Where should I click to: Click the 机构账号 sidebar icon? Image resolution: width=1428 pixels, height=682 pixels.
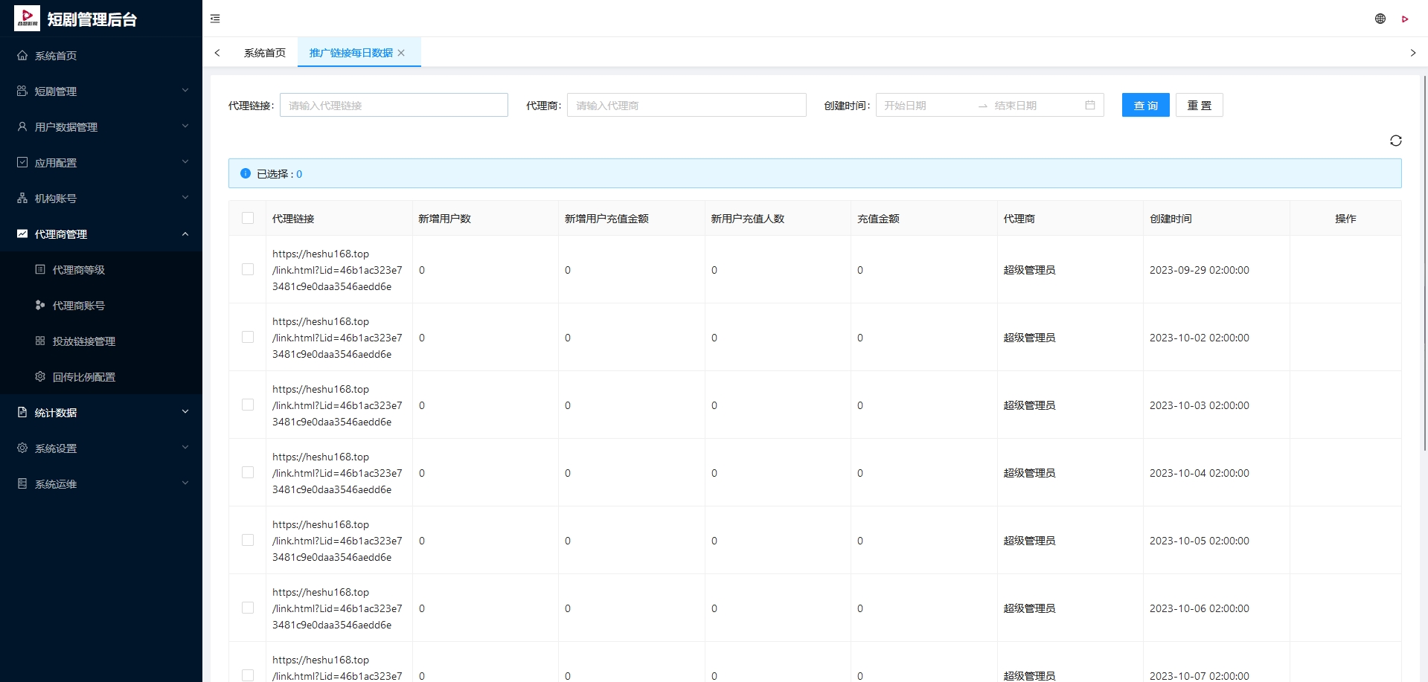[22, 198]
